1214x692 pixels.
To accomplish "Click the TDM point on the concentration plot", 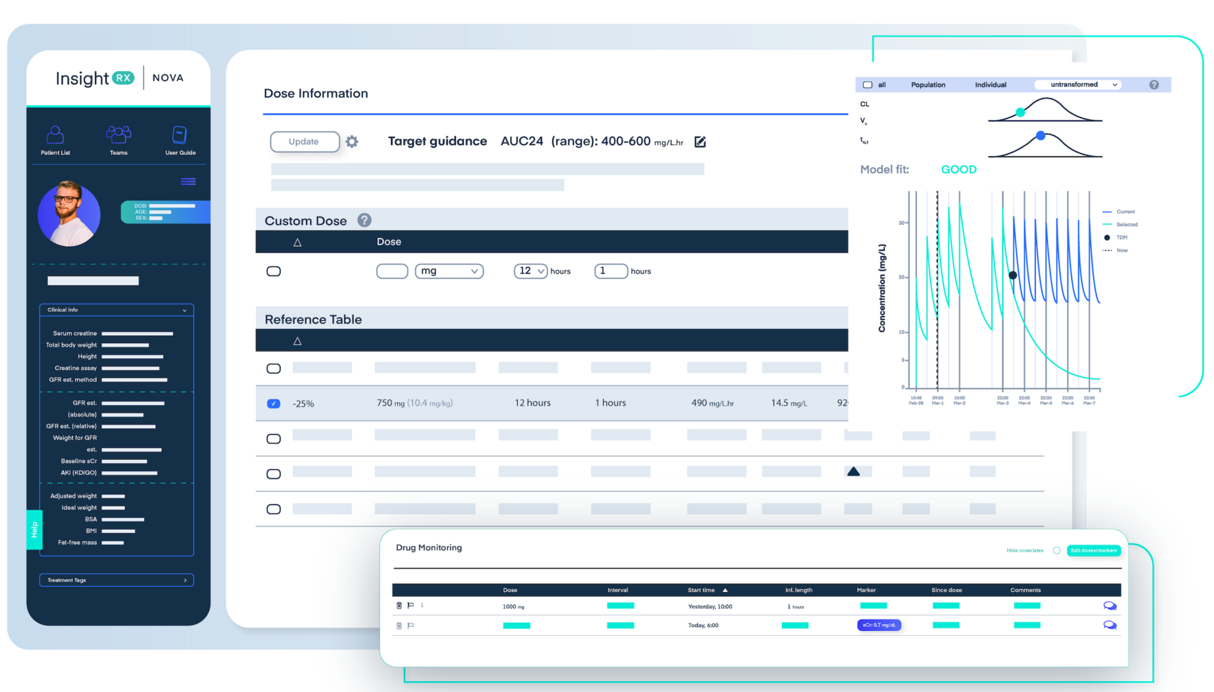I will tap(1013, 275).
